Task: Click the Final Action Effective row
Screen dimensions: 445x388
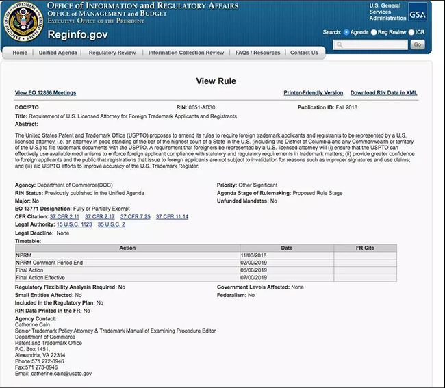Action: pyautogui.click(x=206, y=277)
